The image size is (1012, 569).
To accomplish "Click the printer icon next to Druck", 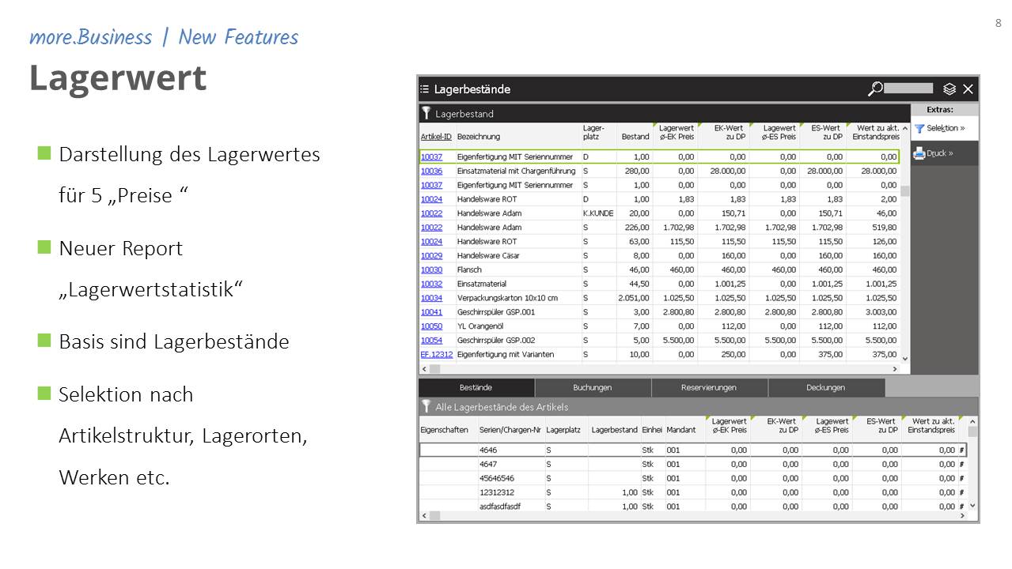I will 919,153.
